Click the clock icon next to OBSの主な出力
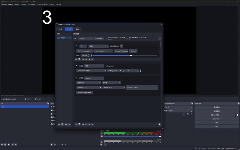The height and width of the screenshot is (150, 240). click(x=121, y=46)
